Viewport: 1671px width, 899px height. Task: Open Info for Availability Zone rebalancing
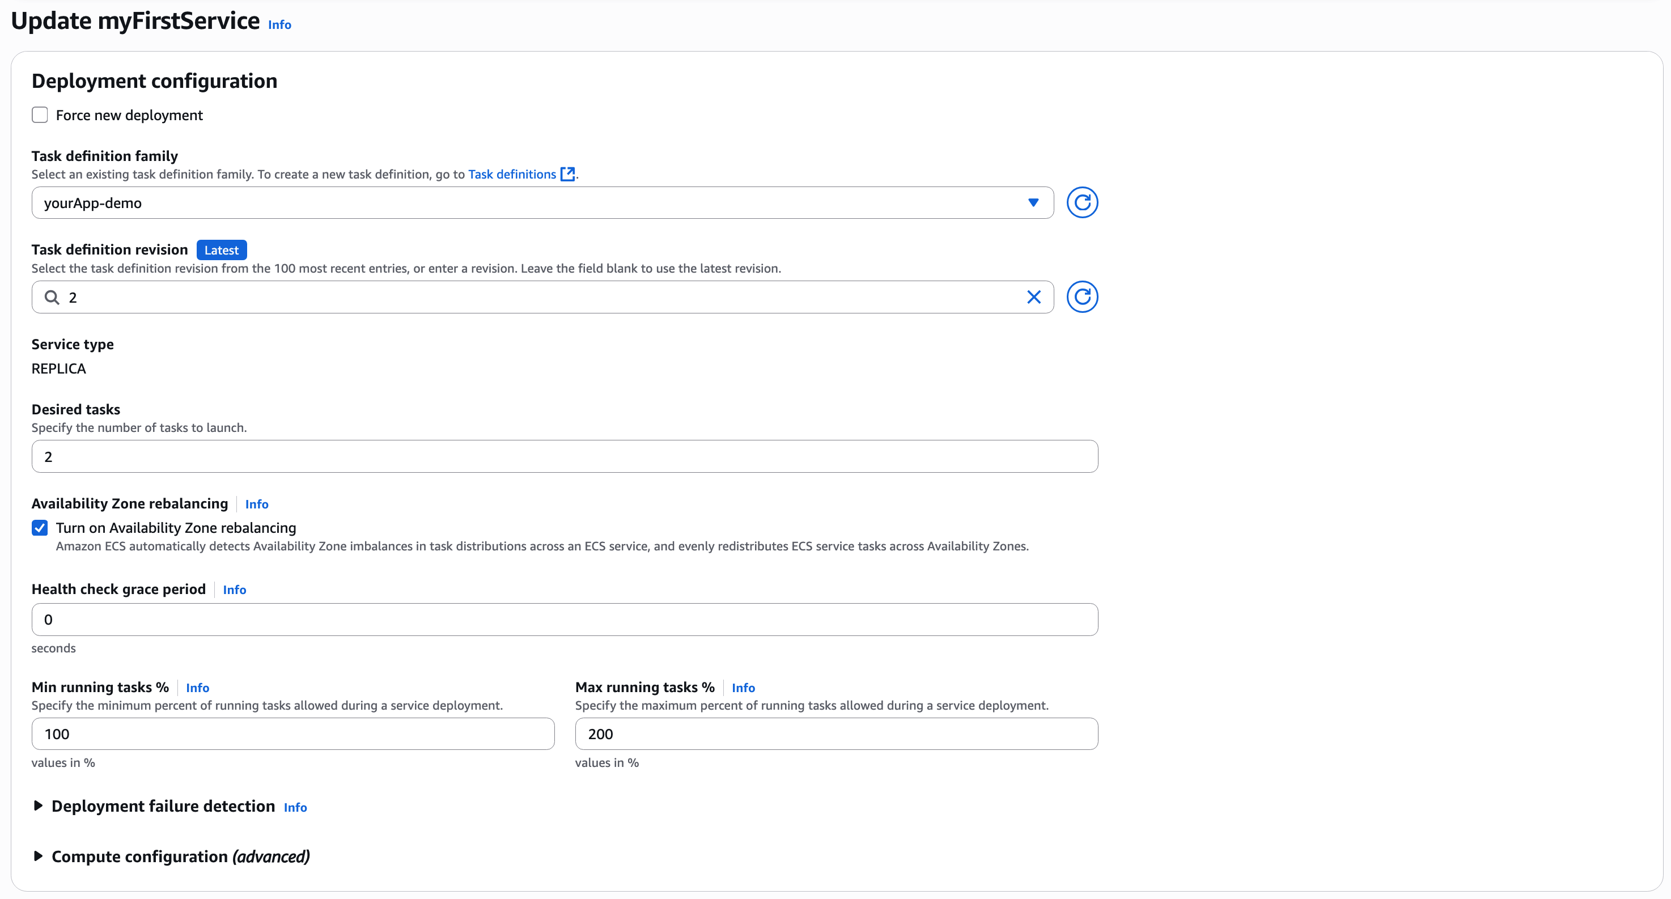(257, 504)
